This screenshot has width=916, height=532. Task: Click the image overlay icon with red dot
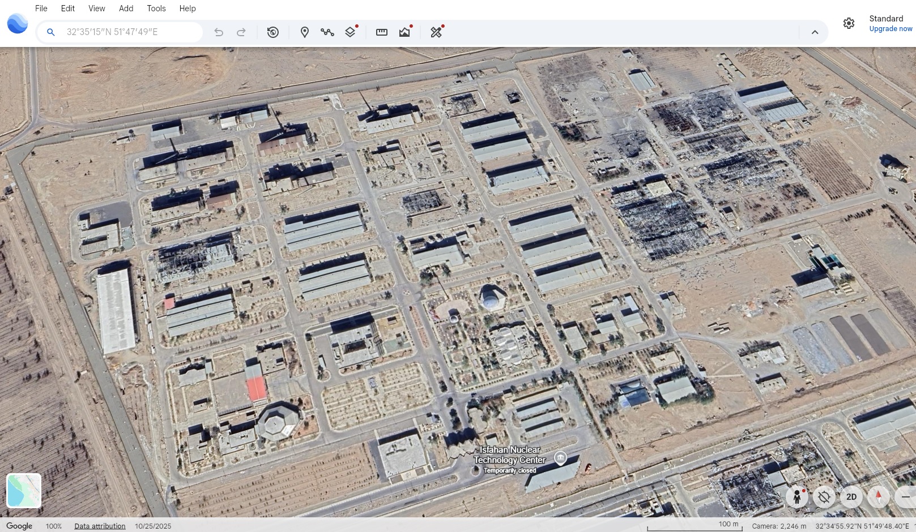click(x=405, y=32)
